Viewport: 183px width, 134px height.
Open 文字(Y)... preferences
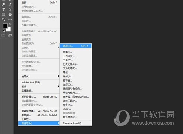(x=76, y=105)
